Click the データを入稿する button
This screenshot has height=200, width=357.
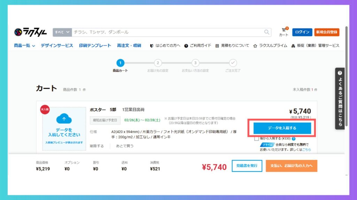pyautogui.click(x=282, y=128)
